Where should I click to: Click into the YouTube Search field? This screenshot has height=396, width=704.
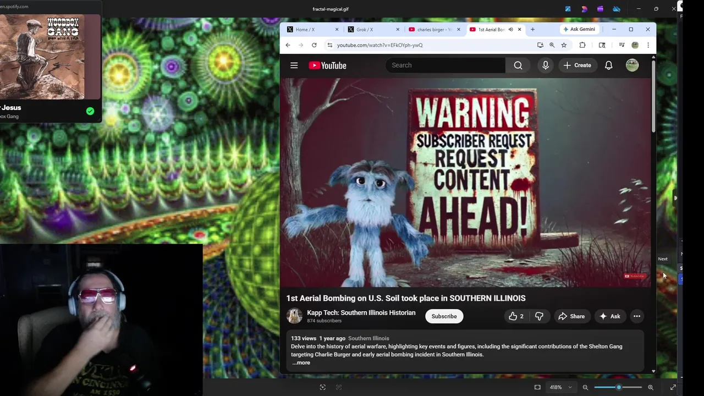[x=446, y=65]
